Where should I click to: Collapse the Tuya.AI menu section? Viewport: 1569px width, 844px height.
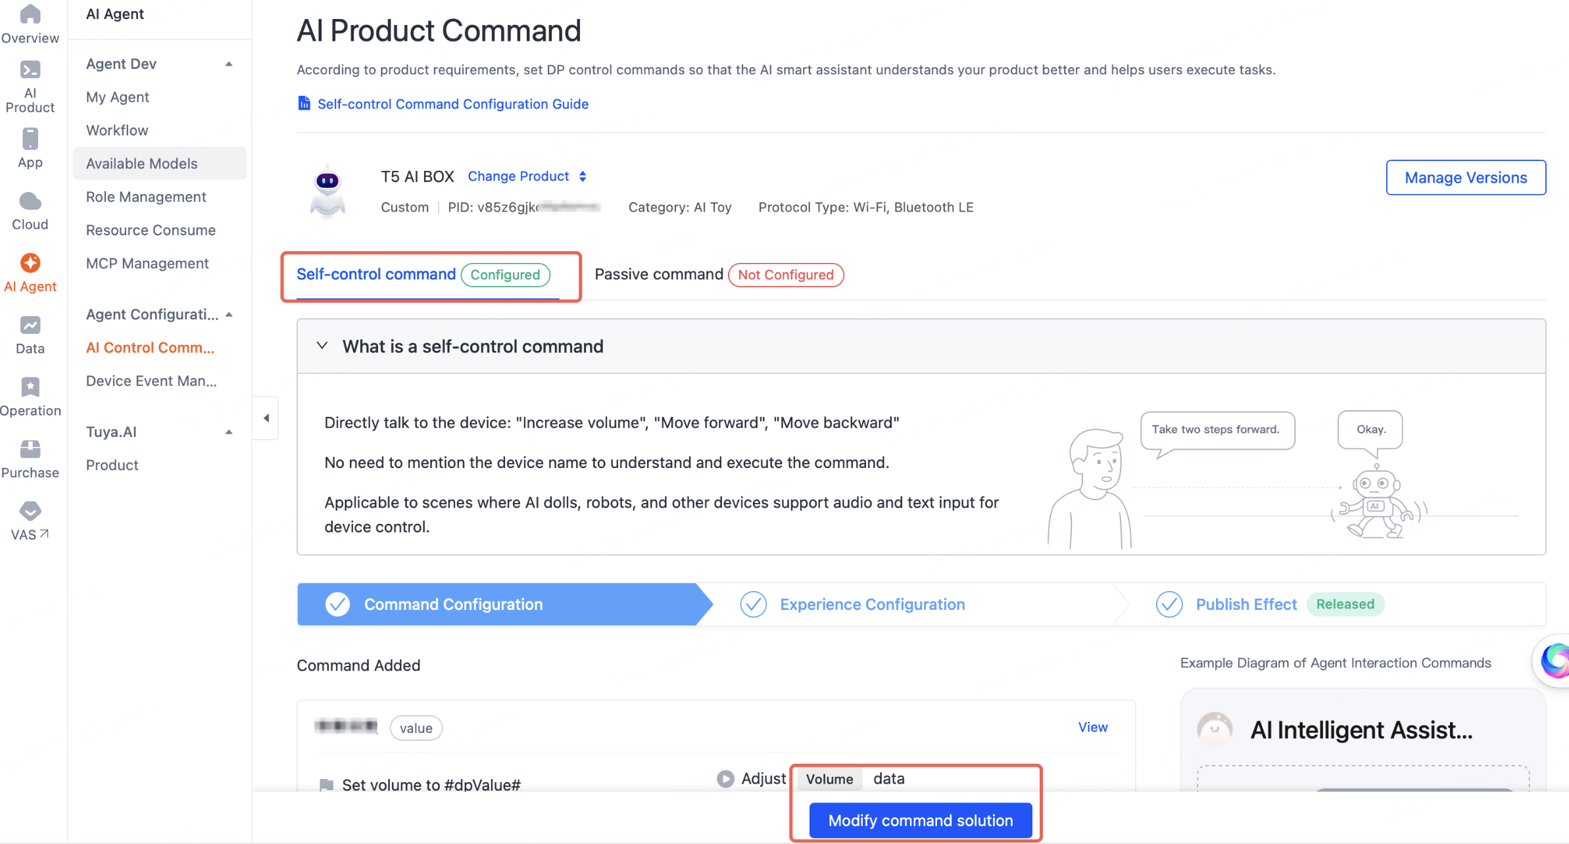229,432
